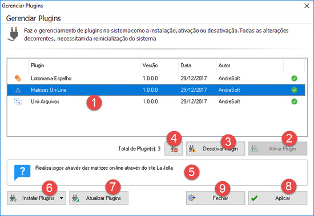Select the Lotomania Espelho plugin row
Viewport: 314px width, 216px height.
[x=156, y=78]
